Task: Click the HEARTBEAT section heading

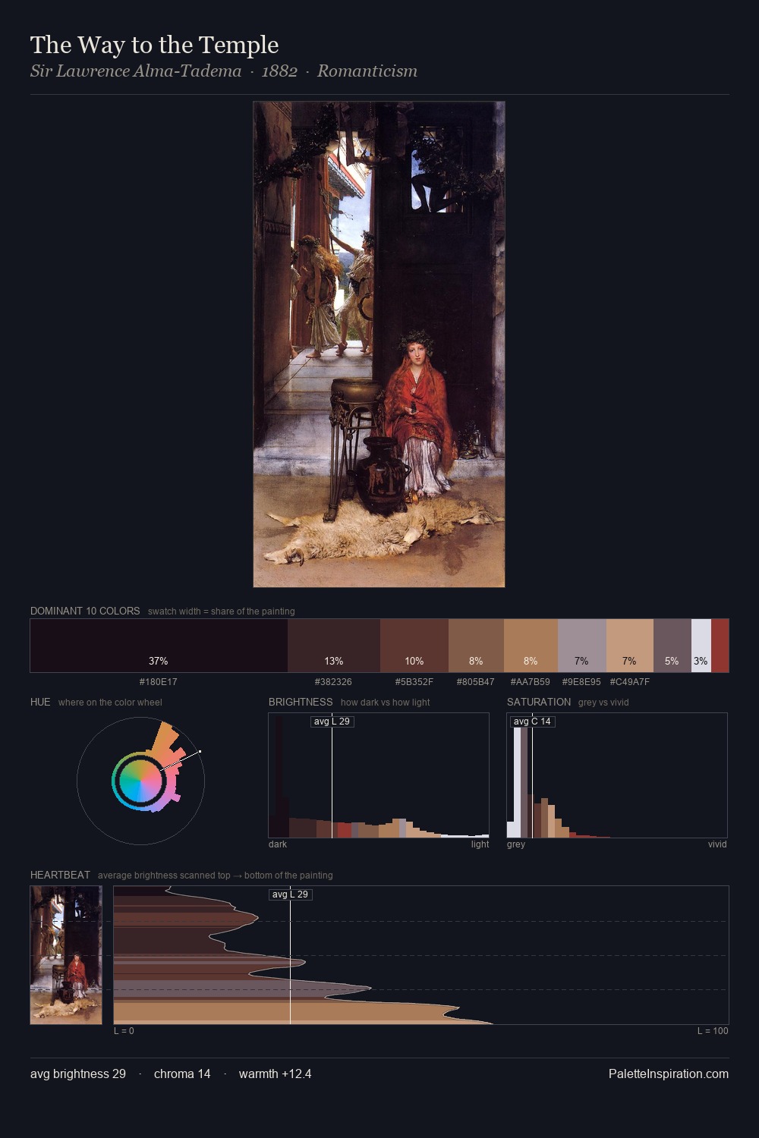Action: pos(60,875)
